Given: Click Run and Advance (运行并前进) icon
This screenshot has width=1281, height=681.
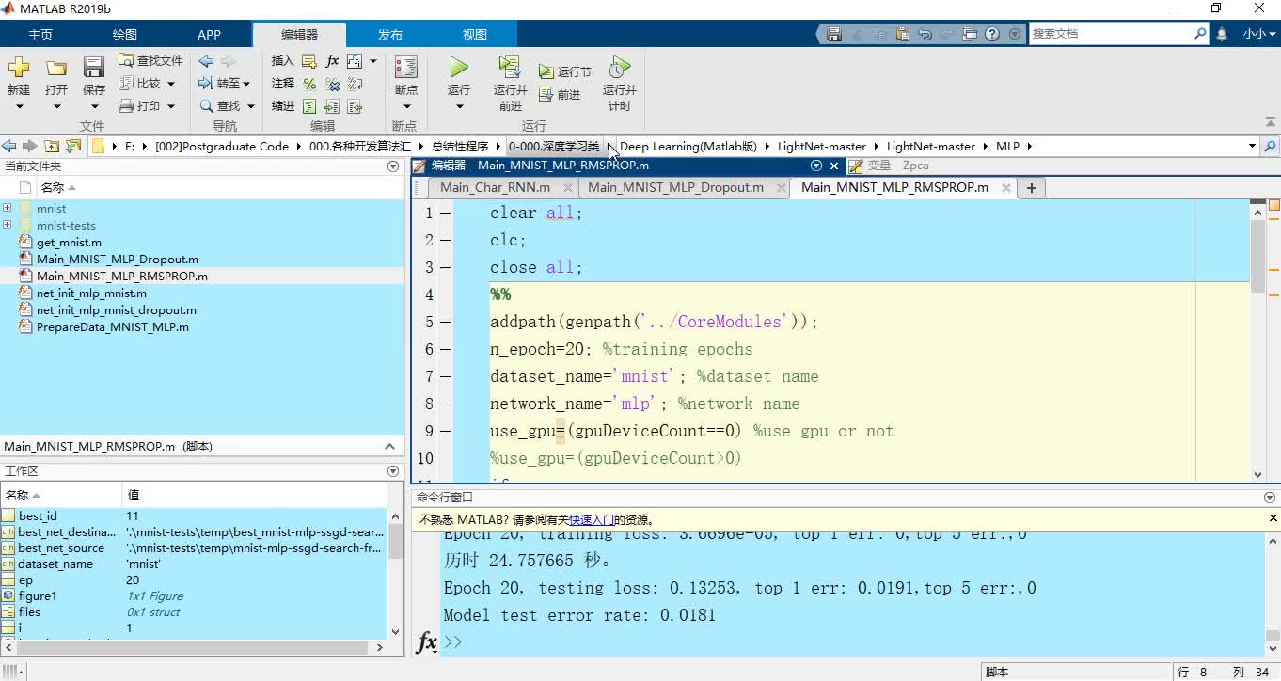Looking at the screenshot, I should tap(510, 68).
